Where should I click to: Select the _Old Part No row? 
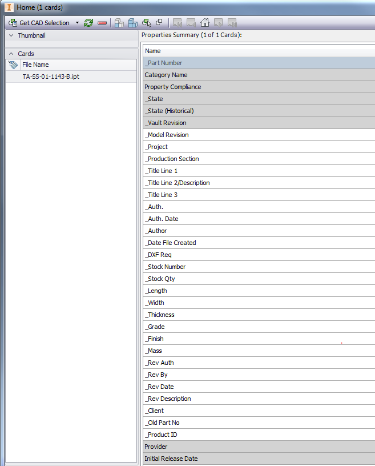click(x=259, y=423)
